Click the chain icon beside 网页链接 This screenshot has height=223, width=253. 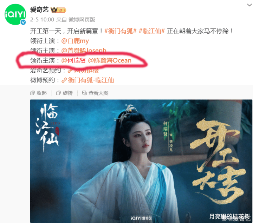tap(70, 71)
